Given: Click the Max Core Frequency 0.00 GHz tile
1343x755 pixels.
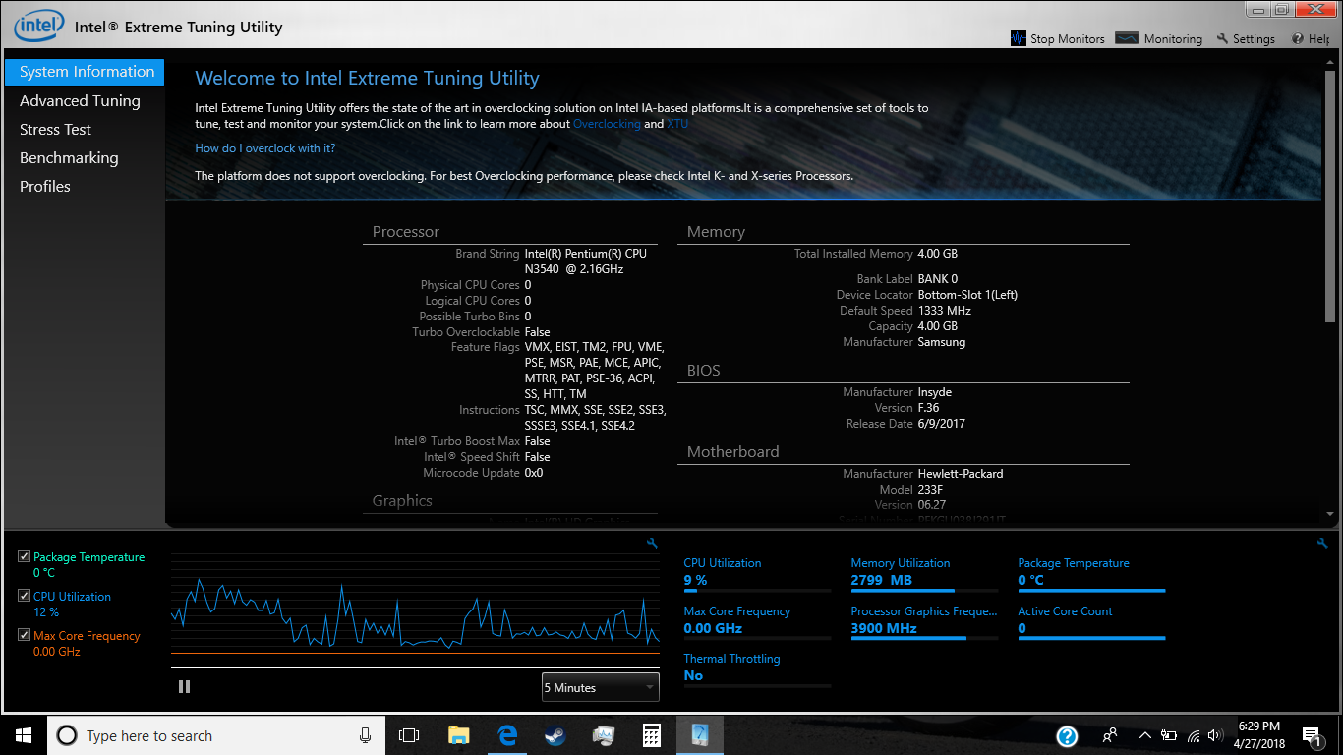Looking at the screenshot, I should click(x=757, y=622).
